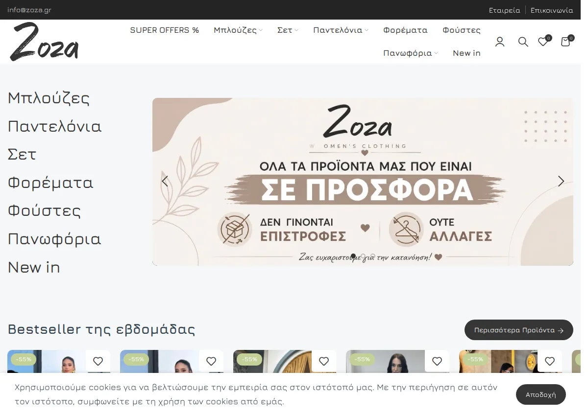
Task: Click the Επικοινωνία link
Action: pos(552,10)
